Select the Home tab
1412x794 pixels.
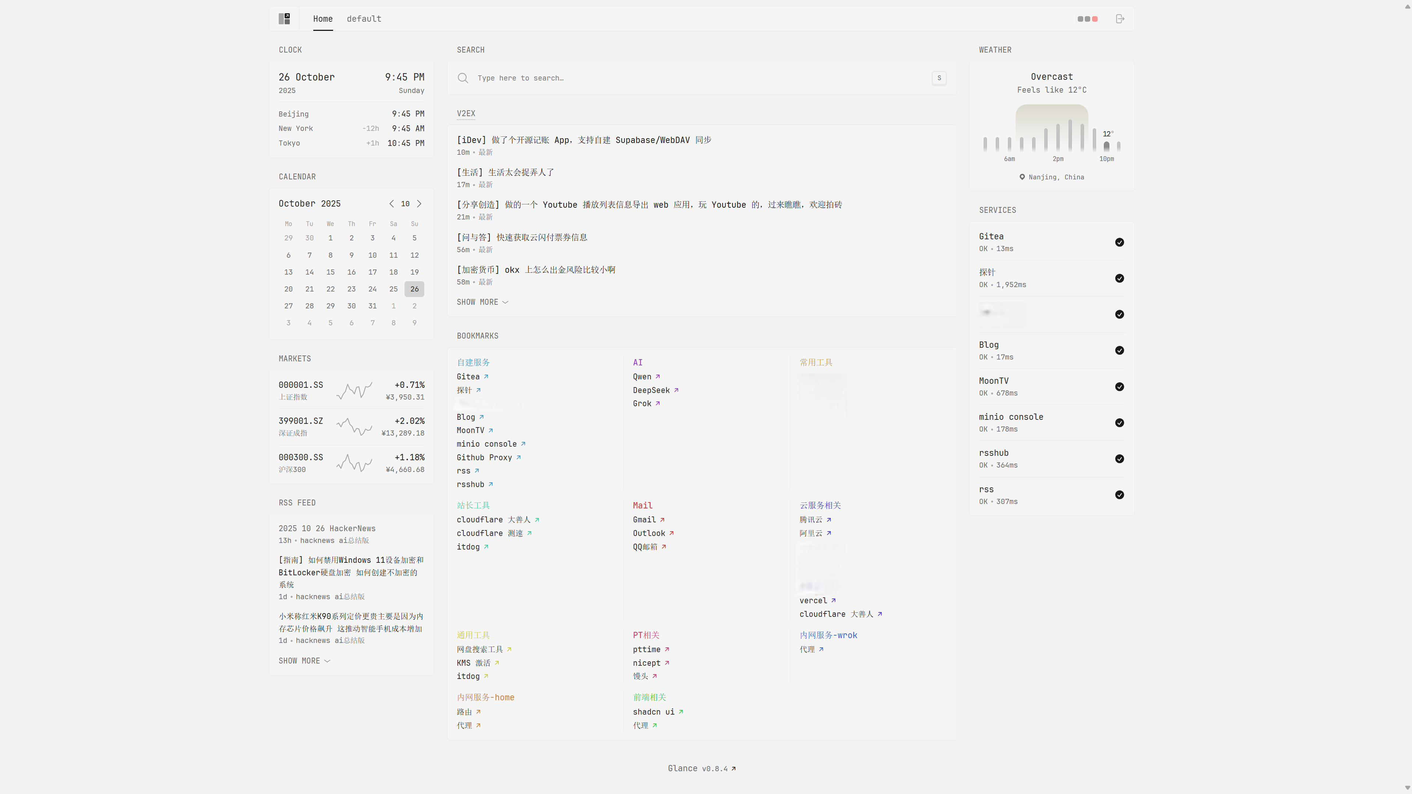(x=323, y=19)
